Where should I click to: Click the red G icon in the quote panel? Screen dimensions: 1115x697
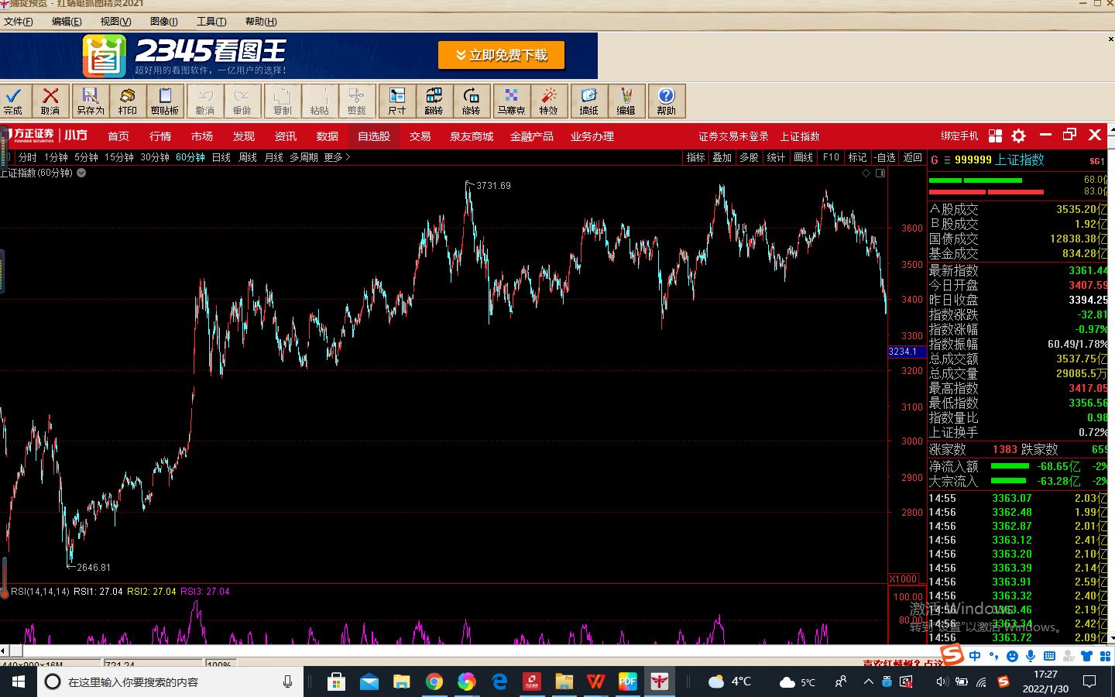[935, 160]
